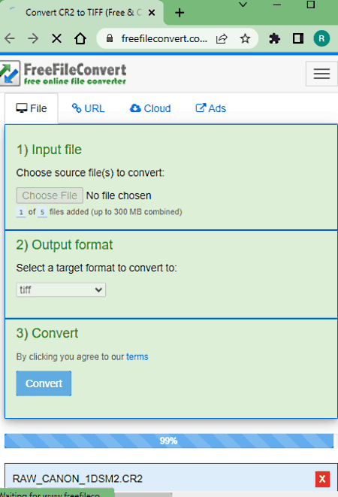338x497 pixels.
Task: Expand the tiff target format dropdown
Action: tap(61, 289)
